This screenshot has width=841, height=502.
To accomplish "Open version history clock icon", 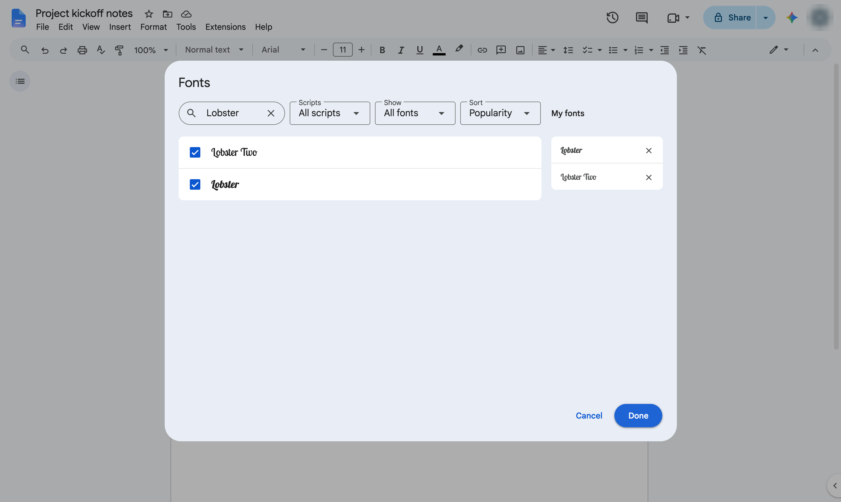I will (612, 17).
